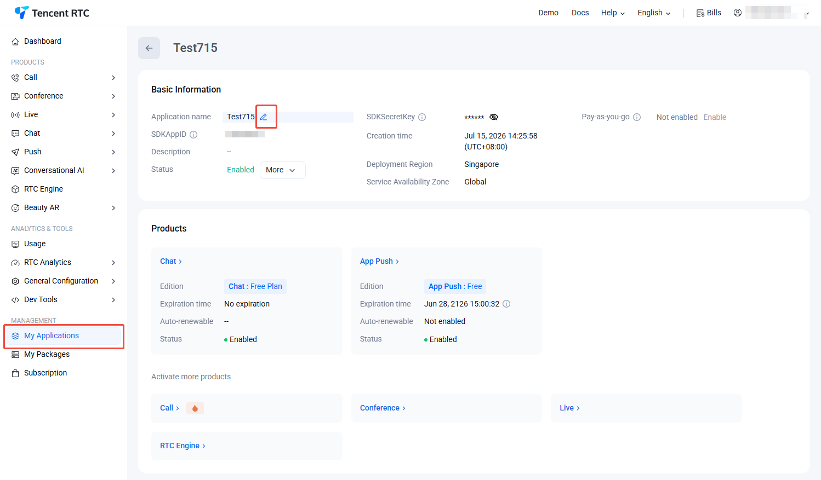Expand the General Configuration submenu chevron

[113, 281]
